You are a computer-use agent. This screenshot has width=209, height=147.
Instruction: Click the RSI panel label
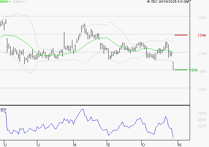(3, 110)
